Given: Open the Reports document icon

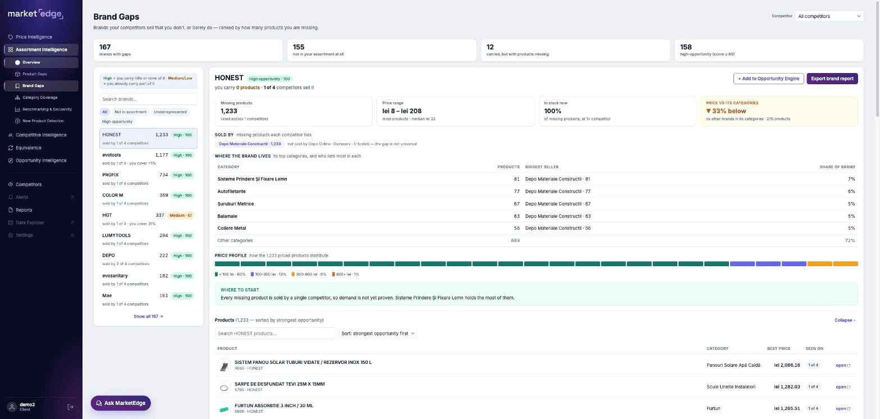Looking at the screenshot, I should tap(11, 210).
